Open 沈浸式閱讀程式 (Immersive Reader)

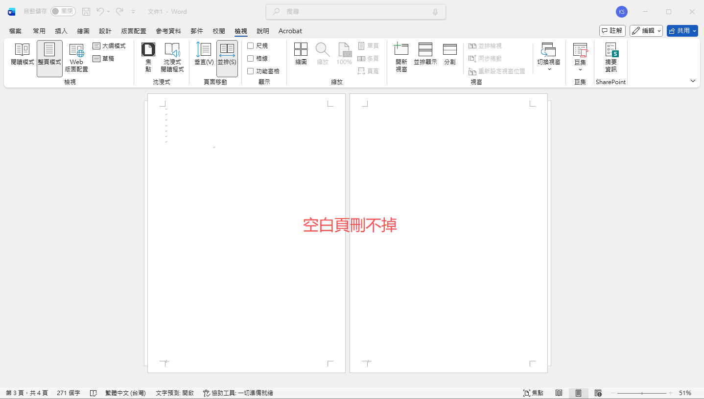(173, 57)
